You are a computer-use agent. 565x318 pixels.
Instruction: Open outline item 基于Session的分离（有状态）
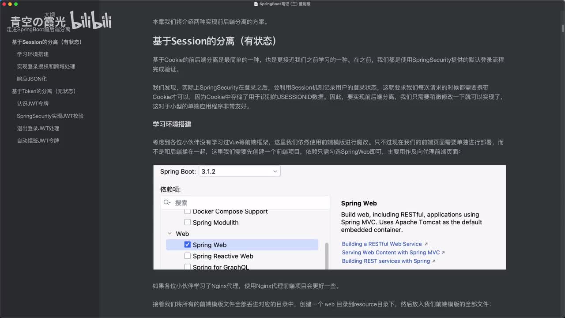tap(47, 42)
